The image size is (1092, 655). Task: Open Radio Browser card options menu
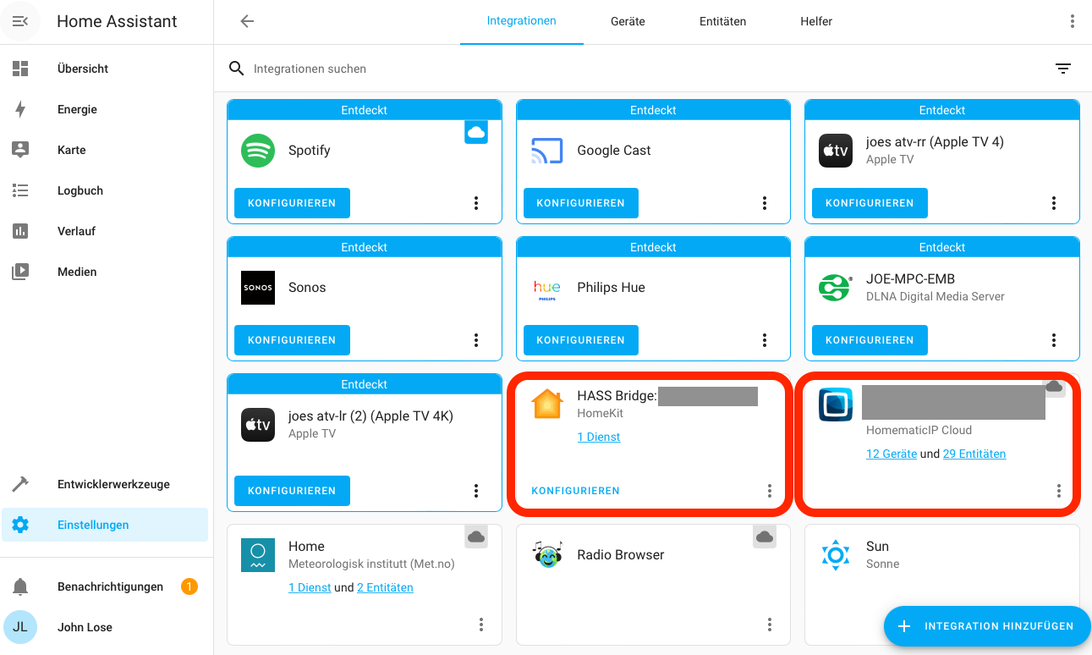click(770, 625)
